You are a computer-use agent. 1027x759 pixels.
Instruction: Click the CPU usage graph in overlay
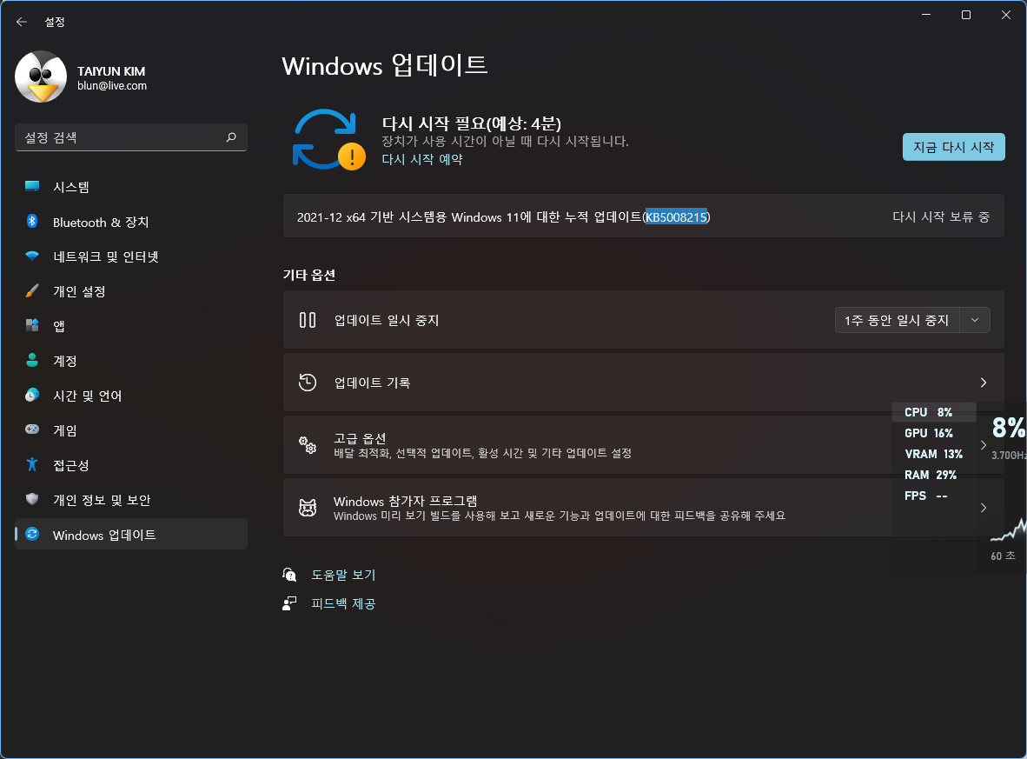click(x=1008, y=529)
